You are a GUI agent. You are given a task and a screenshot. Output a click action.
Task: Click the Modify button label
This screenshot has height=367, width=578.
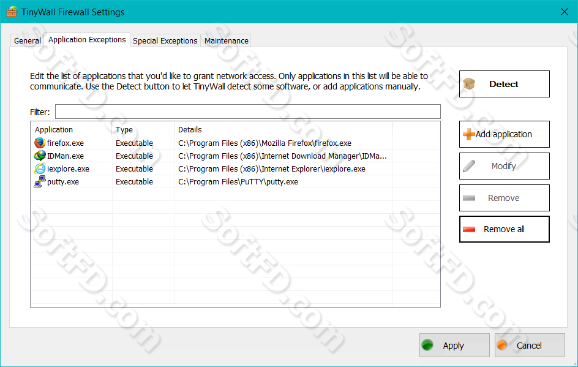point(503,166)
